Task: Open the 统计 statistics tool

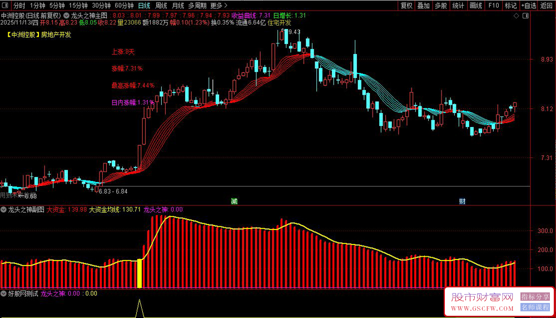Action: click(x=458, y=6)
